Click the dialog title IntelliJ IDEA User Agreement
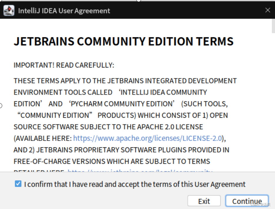 [64, 11]
